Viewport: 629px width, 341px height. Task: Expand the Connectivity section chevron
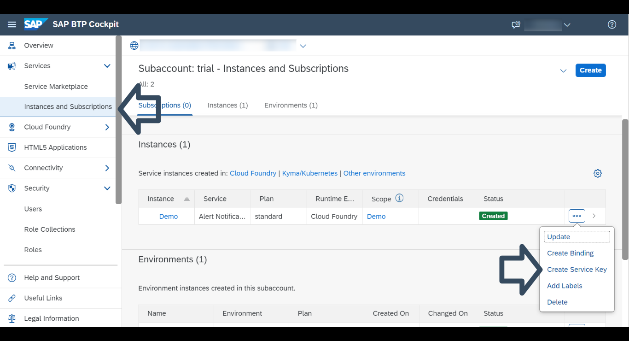pos(107,168)
